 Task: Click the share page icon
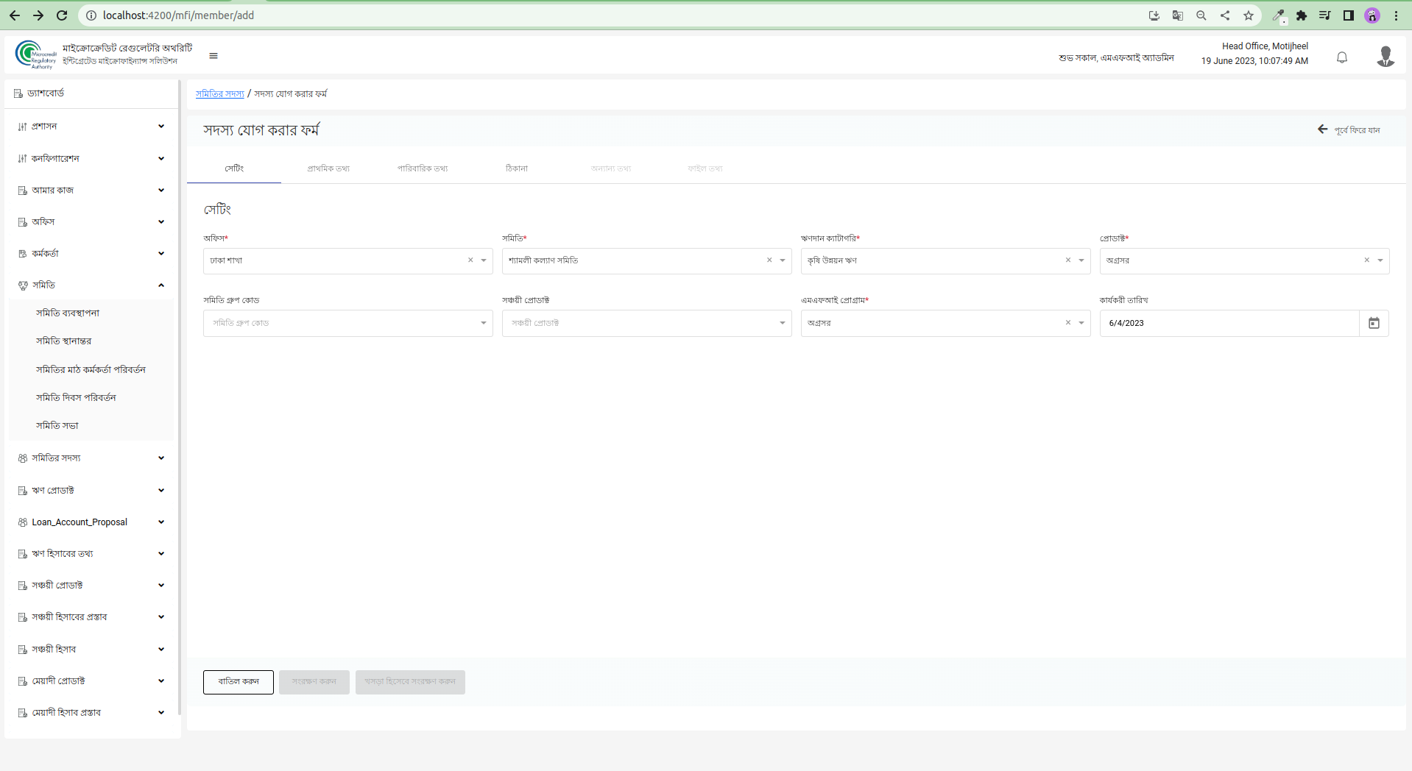coord(1225,15)
